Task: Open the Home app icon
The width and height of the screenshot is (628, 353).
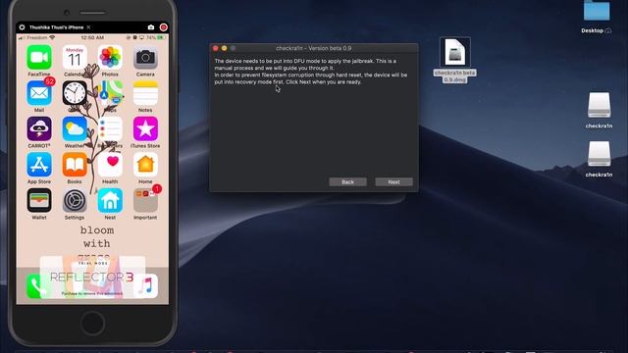Action: click(x=145, y=165)
